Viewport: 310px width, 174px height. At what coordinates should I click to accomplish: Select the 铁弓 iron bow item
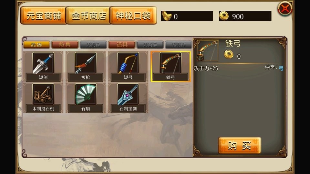coord(170,66)
